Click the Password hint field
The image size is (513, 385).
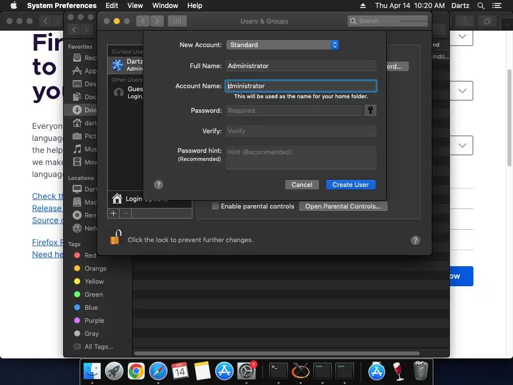coord(301,158)
